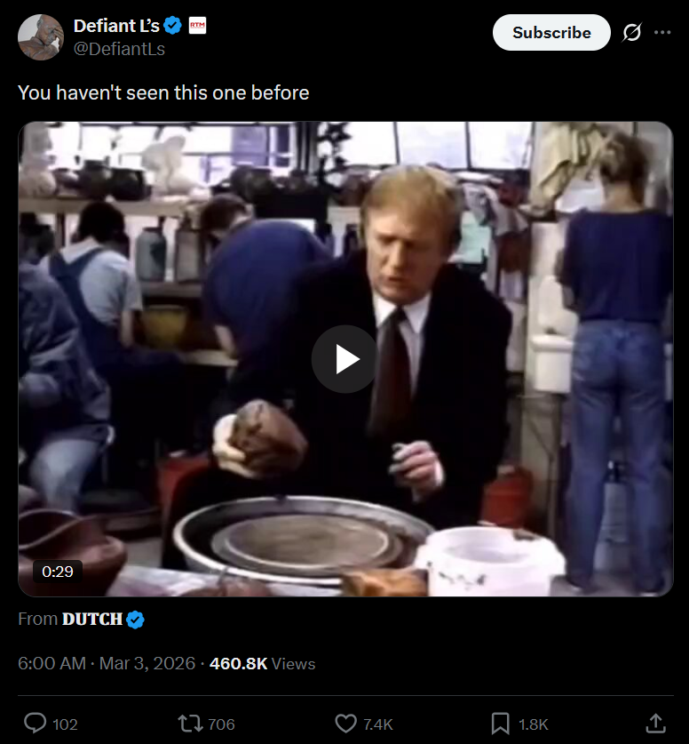Screen dimensions: 689x744
Task: Click the share upload icon
Action: coord(655,724)
